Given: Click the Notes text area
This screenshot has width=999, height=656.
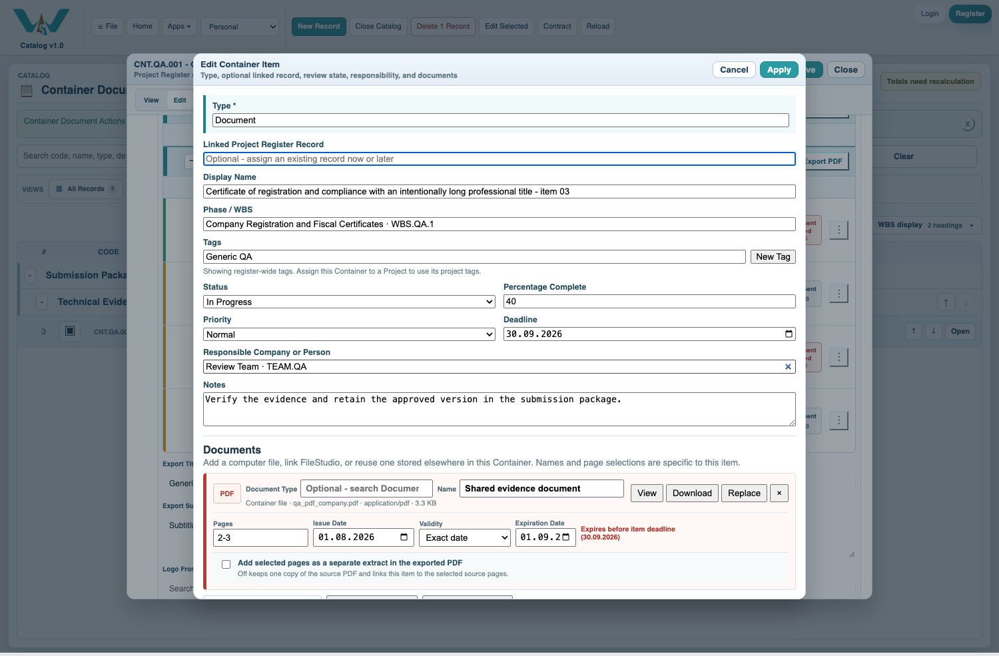Looking at the screenshot, I should [499, 409].
